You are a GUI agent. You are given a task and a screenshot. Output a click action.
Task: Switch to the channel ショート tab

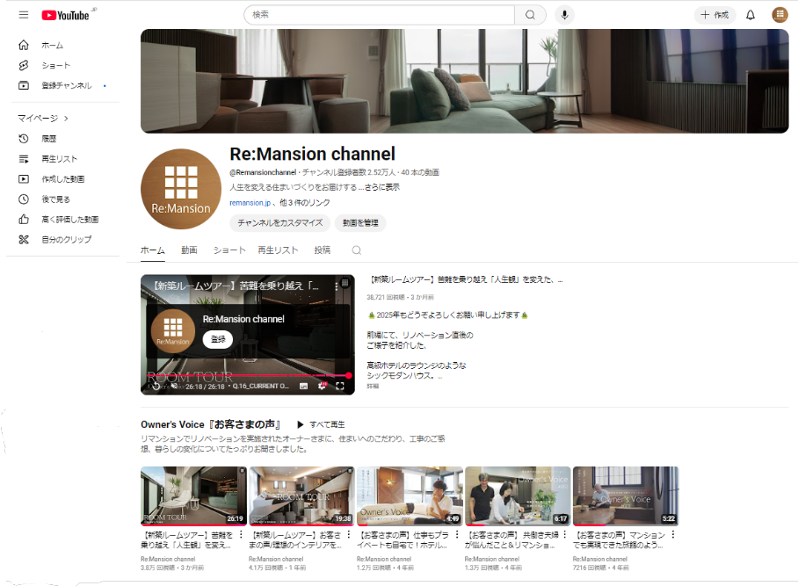tap(229, 250)
